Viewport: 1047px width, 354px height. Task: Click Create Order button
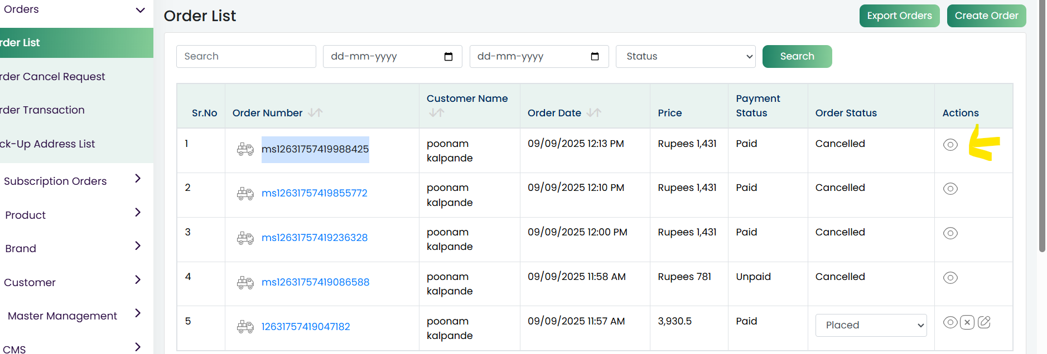pos(986,16)
